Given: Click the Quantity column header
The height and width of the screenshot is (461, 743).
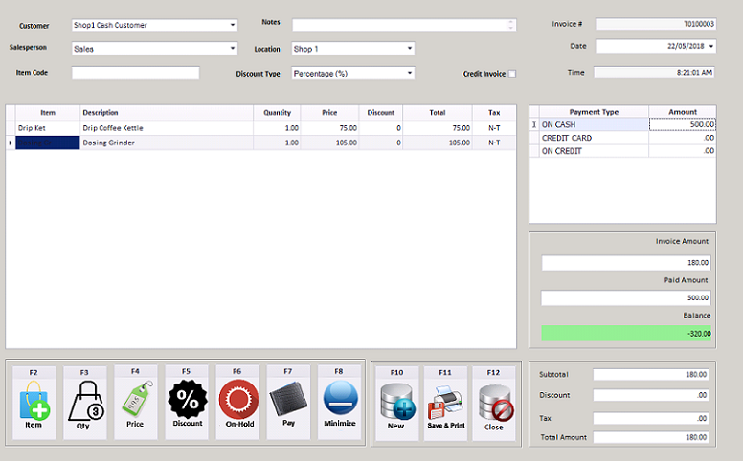Looking at the screenshot, I should (x=277, y=113).
